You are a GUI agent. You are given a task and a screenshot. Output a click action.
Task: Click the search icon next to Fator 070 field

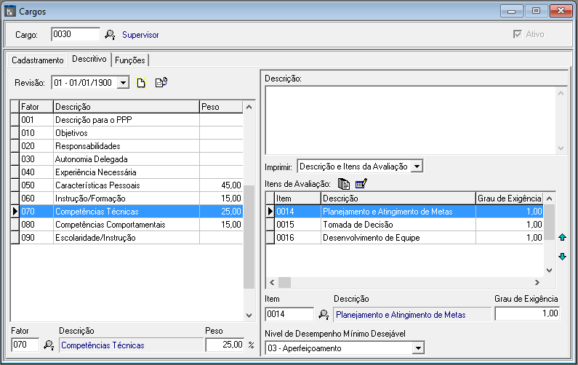(49, 345)
